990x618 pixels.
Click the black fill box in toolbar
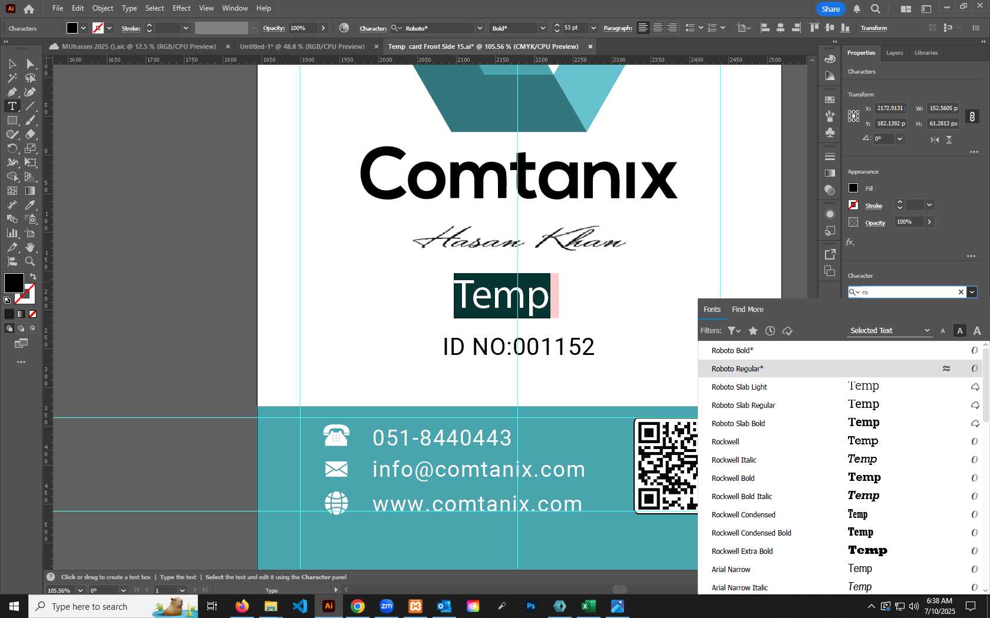click(x=14, y=283)
